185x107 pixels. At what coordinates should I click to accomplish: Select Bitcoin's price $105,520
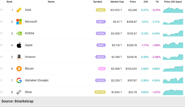[131, 69]
